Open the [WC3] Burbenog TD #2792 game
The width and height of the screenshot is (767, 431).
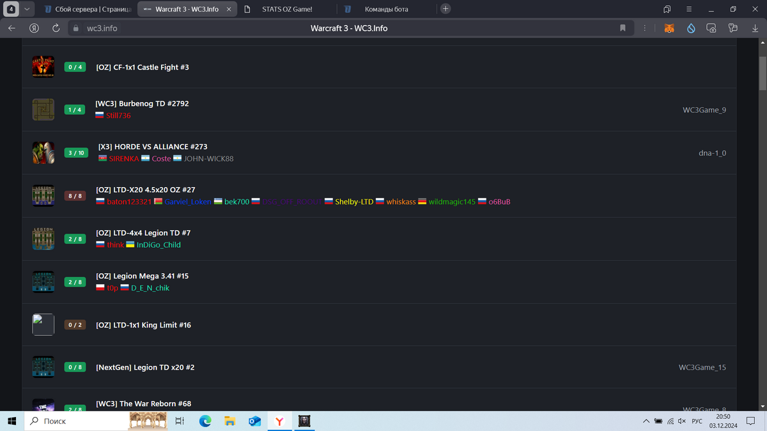(x=142, y=103)
